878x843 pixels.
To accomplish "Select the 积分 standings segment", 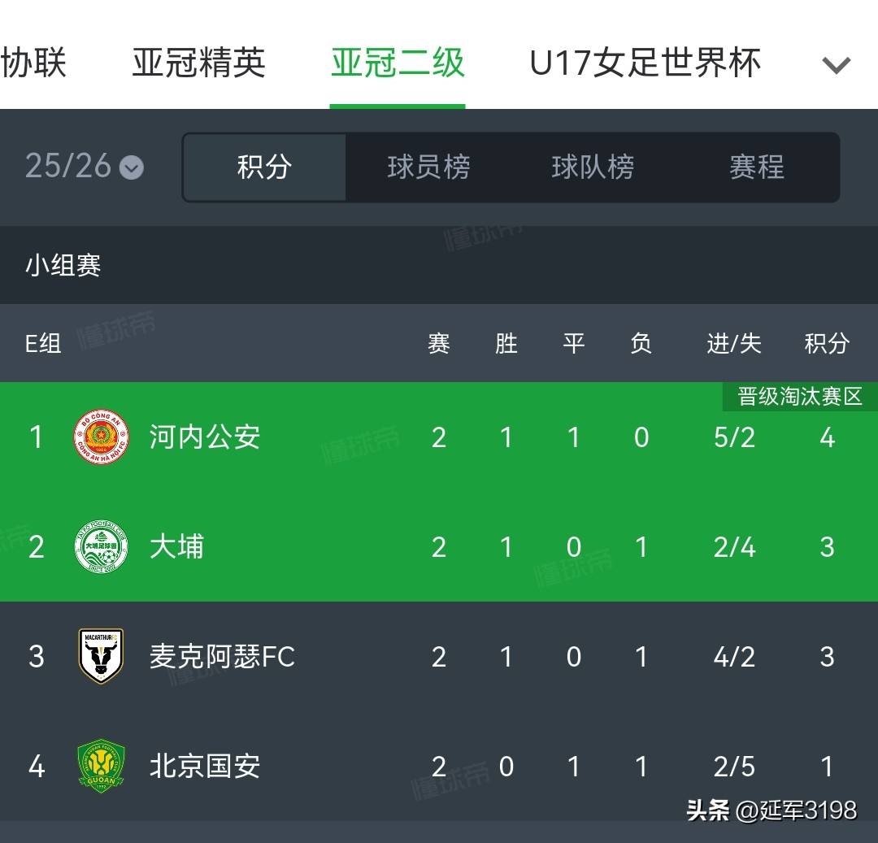I will pos(264,167).
